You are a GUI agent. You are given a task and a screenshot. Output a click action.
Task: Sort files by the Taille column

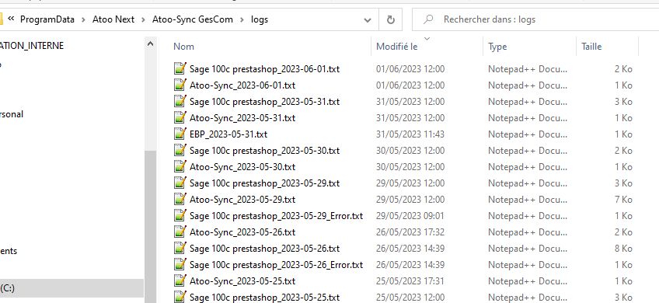(x=591, y=47)
